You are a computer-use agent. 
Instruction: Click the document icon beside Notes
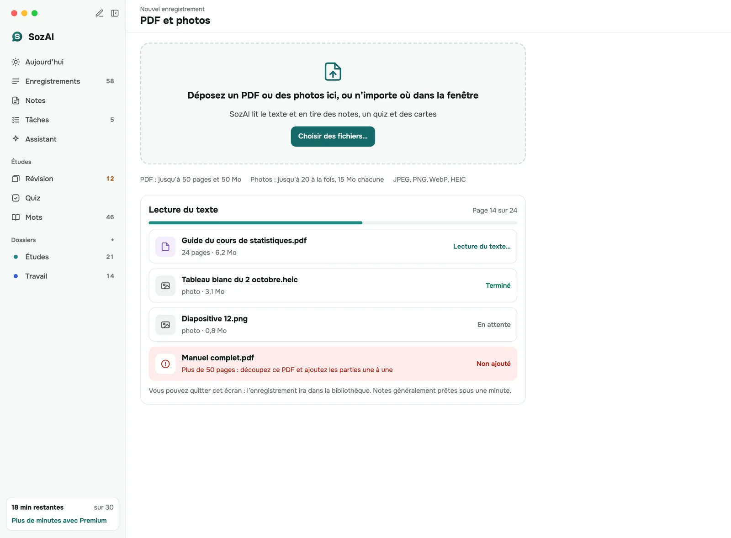(x=16, y=100)
